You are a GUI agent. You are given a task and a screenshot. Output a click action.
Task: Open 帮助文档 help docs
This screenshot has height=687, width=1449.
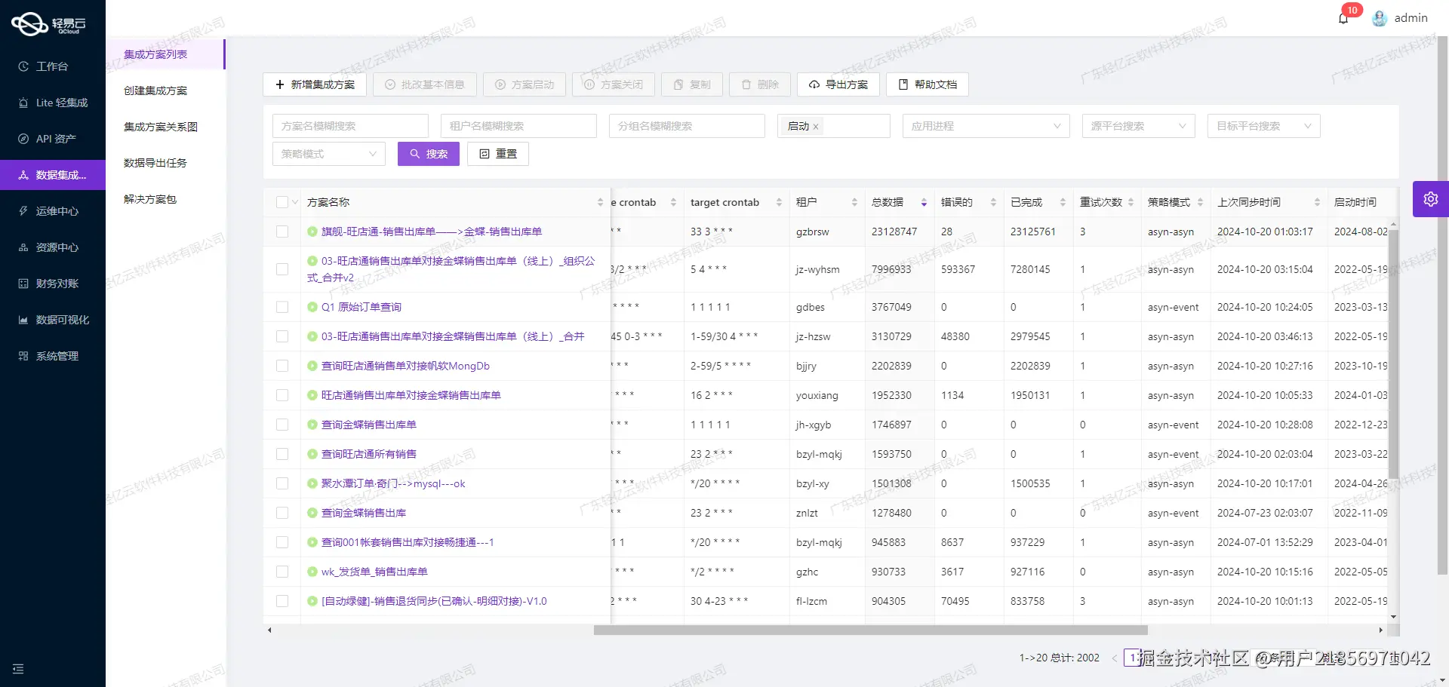pyautogui.click(x=928, y=84)
